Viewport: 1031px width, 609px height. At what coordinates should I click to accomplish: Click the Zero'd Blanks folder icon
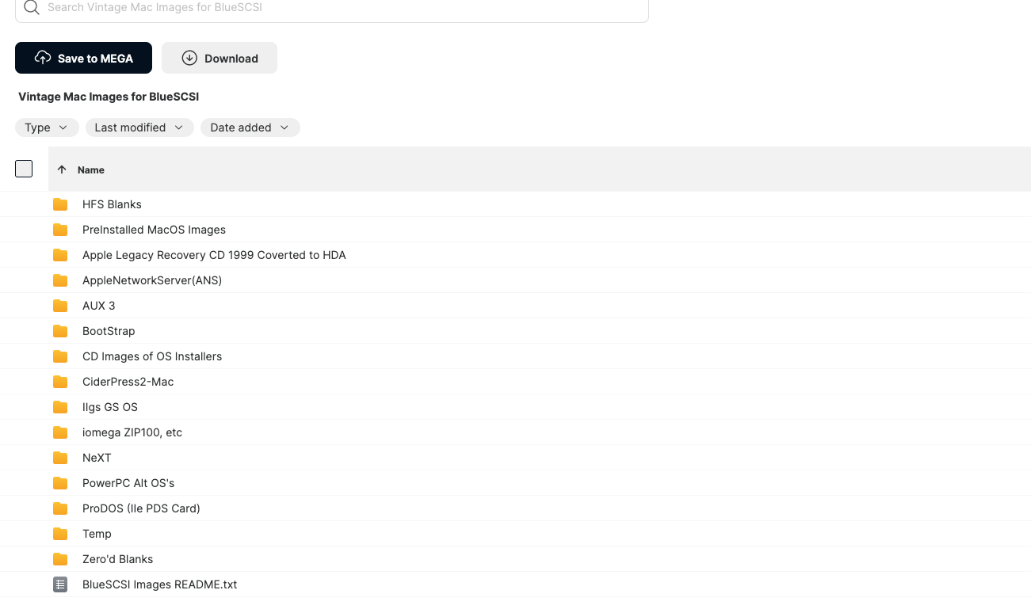tap(60, 559)
